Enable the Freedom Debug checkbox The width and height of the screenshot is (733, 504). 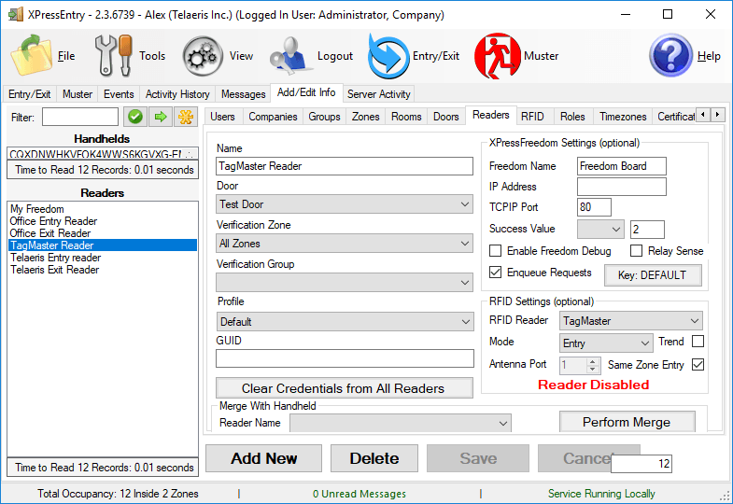[x=495, y=251]
